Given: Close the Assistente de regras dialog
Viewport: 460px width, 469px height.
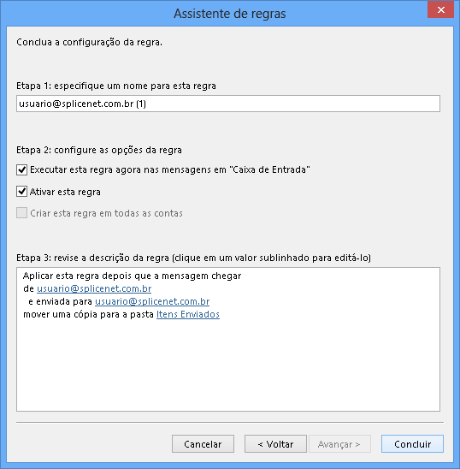Looking at the screenshot, I should (440, 10).
